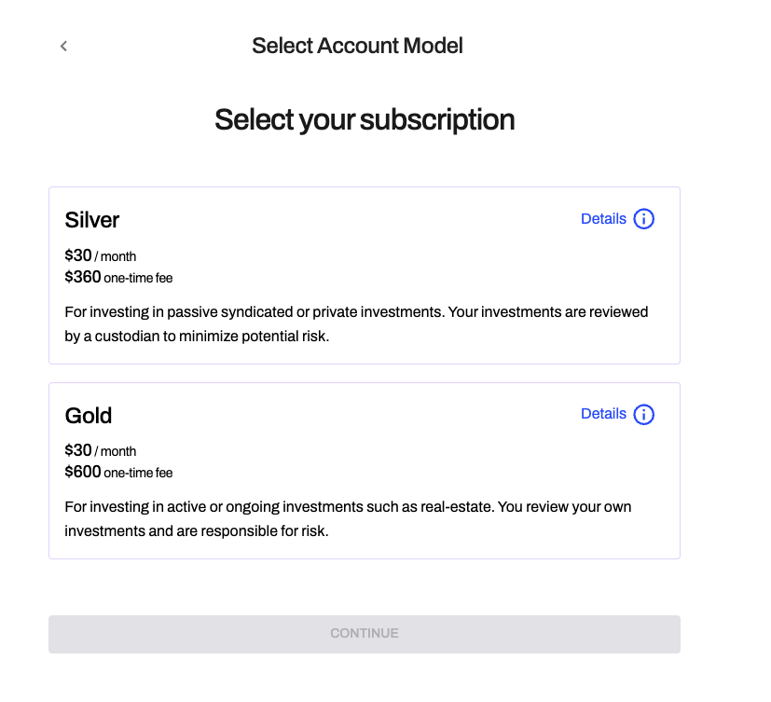Image resolution: width=771 pixels, height=702 pixels.
Task: Open the Details link for Gold
Action: click(x=603, y=414)
